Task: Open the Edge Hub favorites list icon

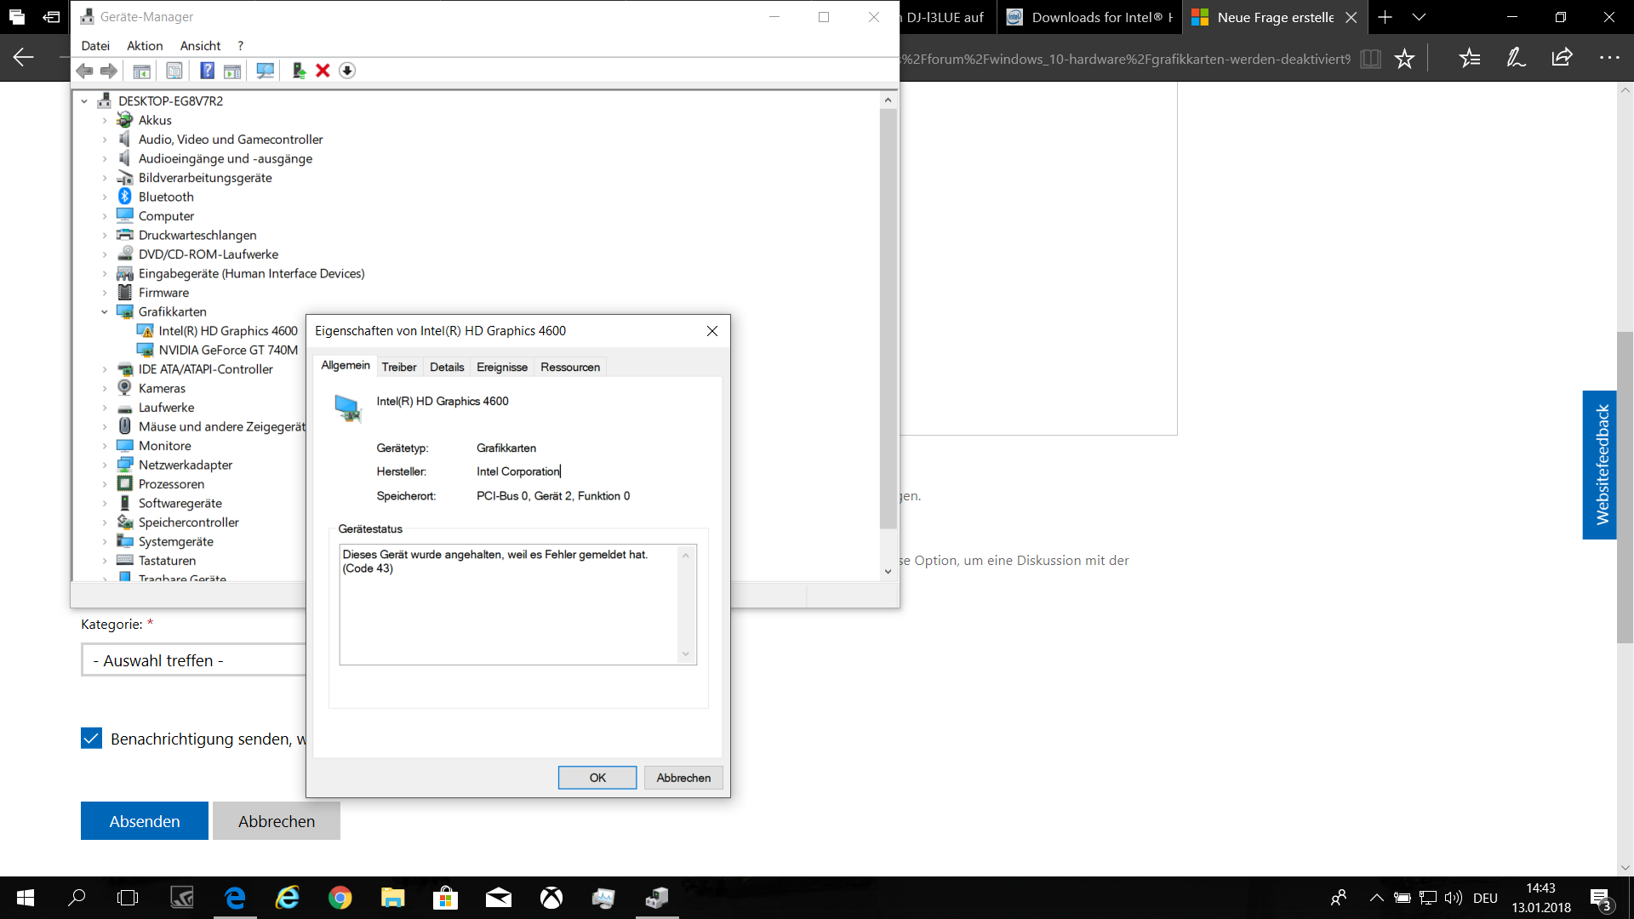Action: [x=1470, y=58]
